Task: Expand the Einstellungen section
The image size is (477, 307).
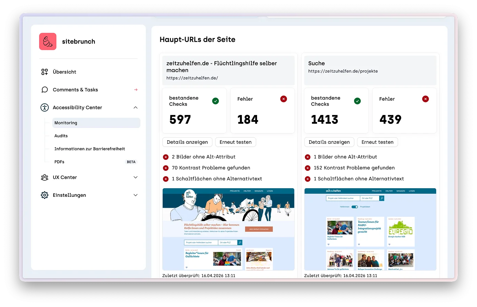Action: pyautogui.click(x=136, y=195)
